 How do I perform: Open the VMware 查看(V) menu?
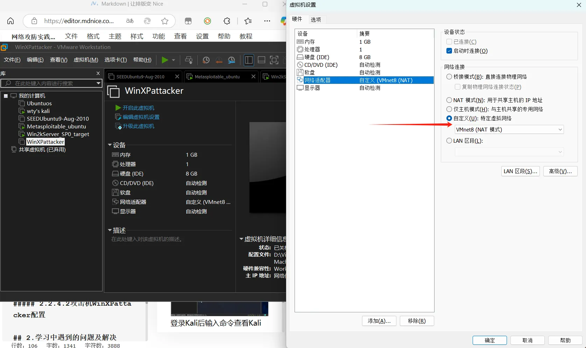click(59, 60)
